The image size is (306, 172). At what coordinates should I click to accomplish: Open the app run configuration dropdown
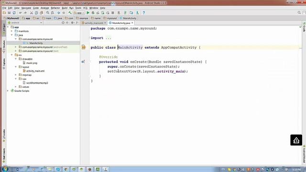pyautogui.click(x=79, y=13)
